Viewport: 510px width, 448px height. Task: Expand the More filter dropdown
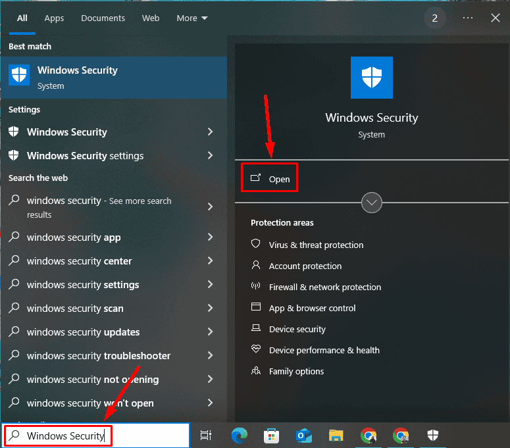[x=192, y=18]
